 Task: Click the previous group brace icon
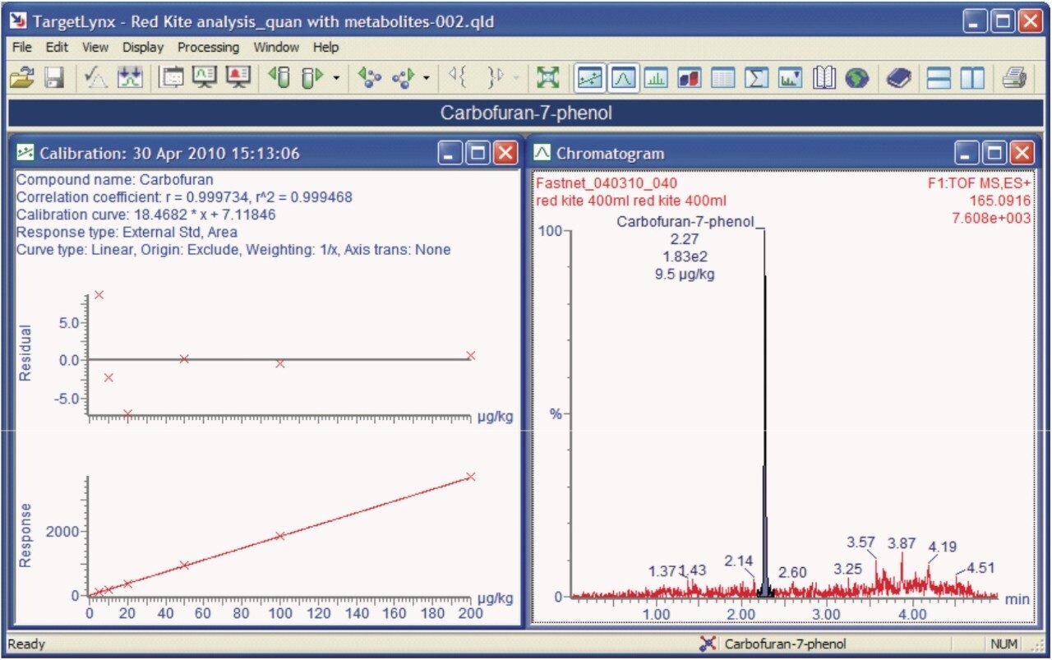pyautogui.click(x=457, y=78)
